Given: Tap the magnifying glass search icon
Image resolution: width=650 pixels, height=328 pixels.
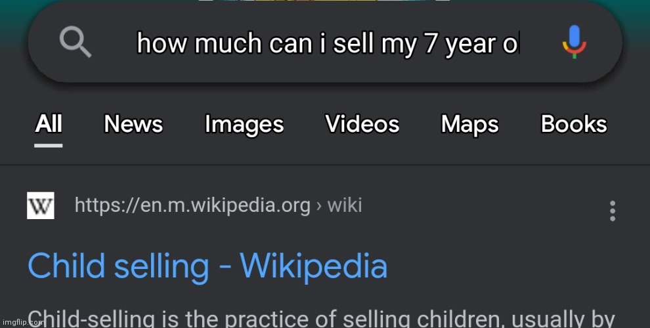Looking at the screenshot, I should pyautogui.click(x=75, y=43).
